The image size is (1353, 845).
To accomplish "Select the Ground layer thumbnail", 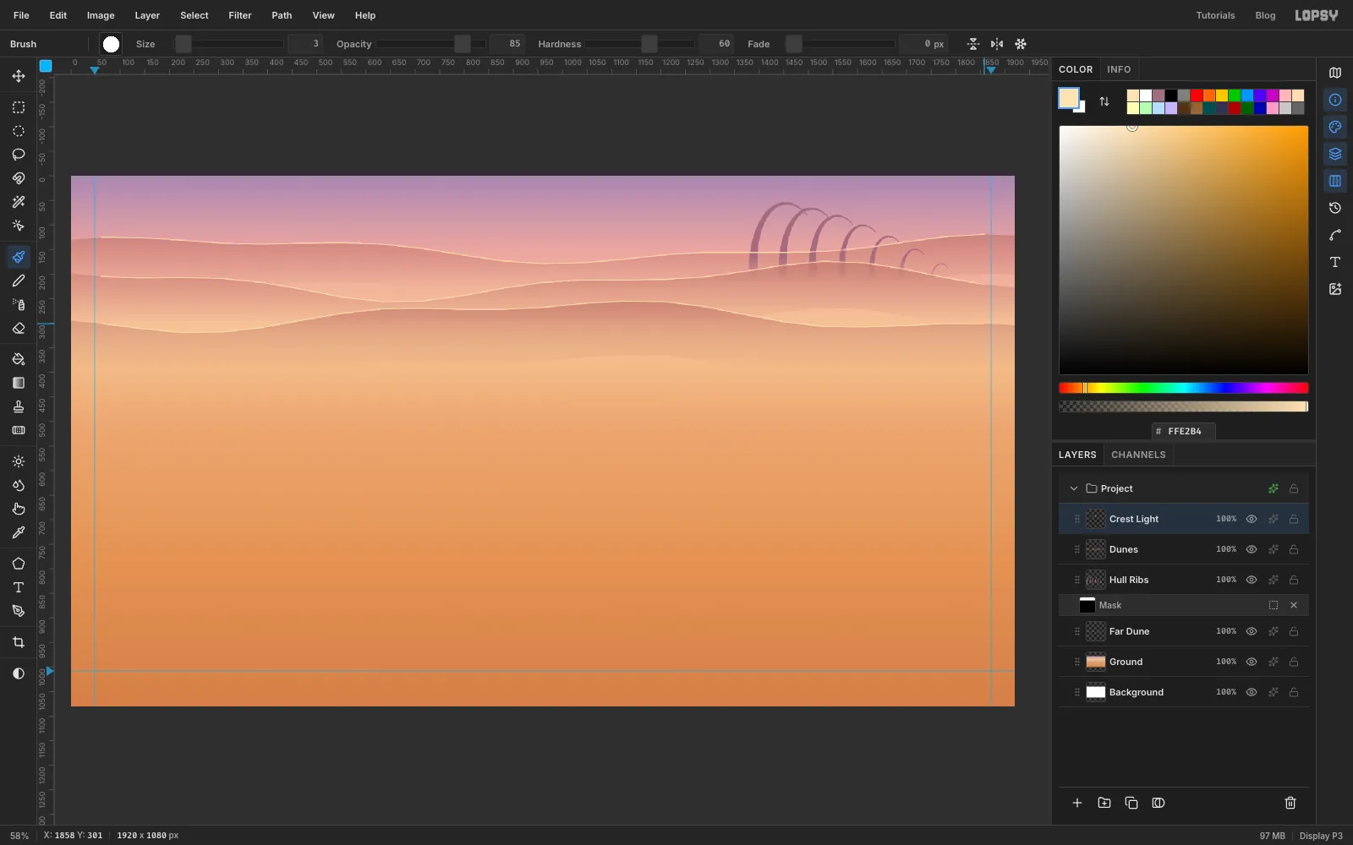I will point(1096,662).
